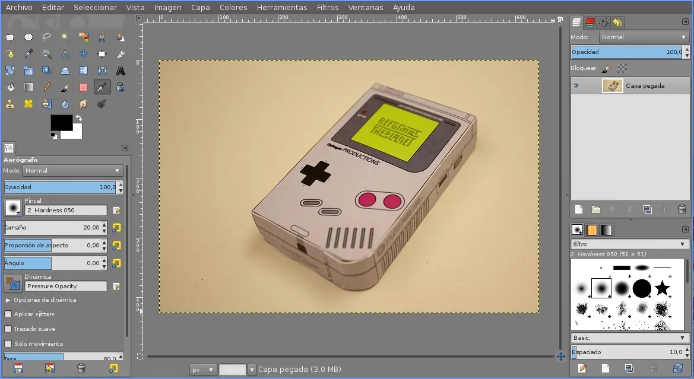Adjust the Espaciado slider in brushes panel
Viewport: 694px width, 379px height.
[x=628, y=352]
